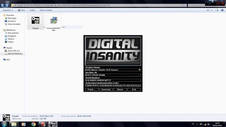Viewport: 226px width, 127px height.
Task: Open the Explorer help icon
Action: 222,10
